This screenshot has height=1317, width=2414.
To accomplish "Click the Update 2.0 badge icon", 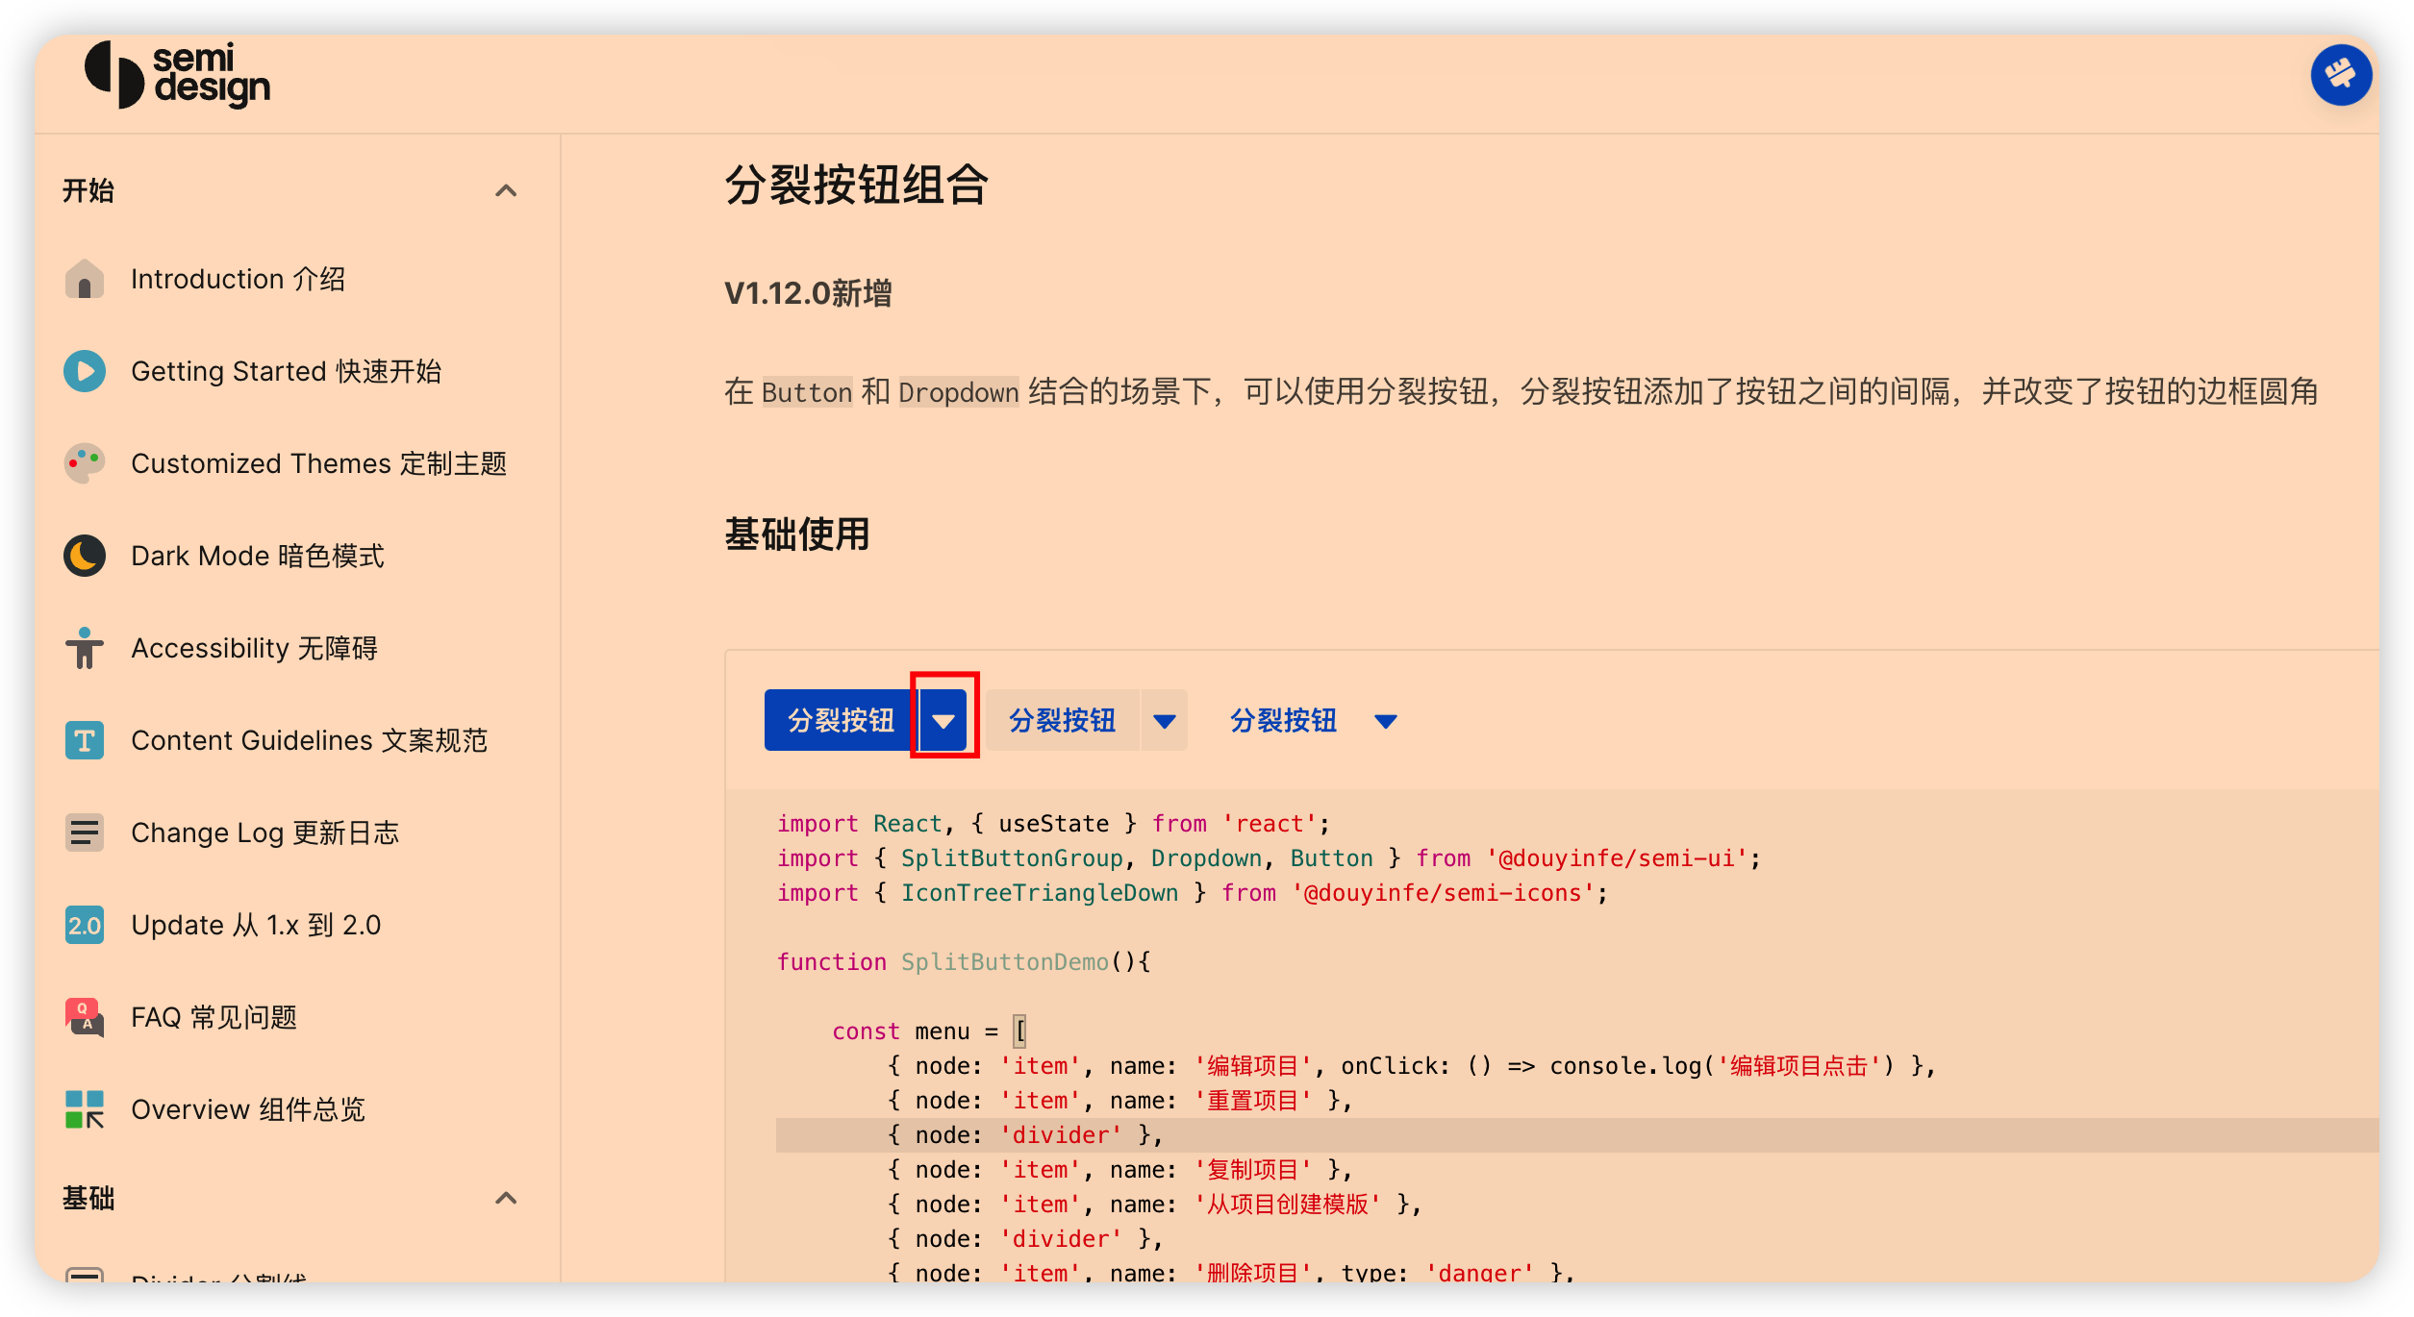I will 85,925.
